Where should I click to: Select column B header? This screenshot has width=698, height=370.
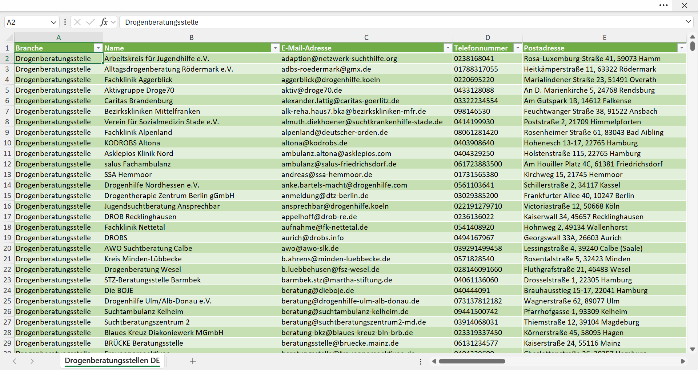click(192, 37)
